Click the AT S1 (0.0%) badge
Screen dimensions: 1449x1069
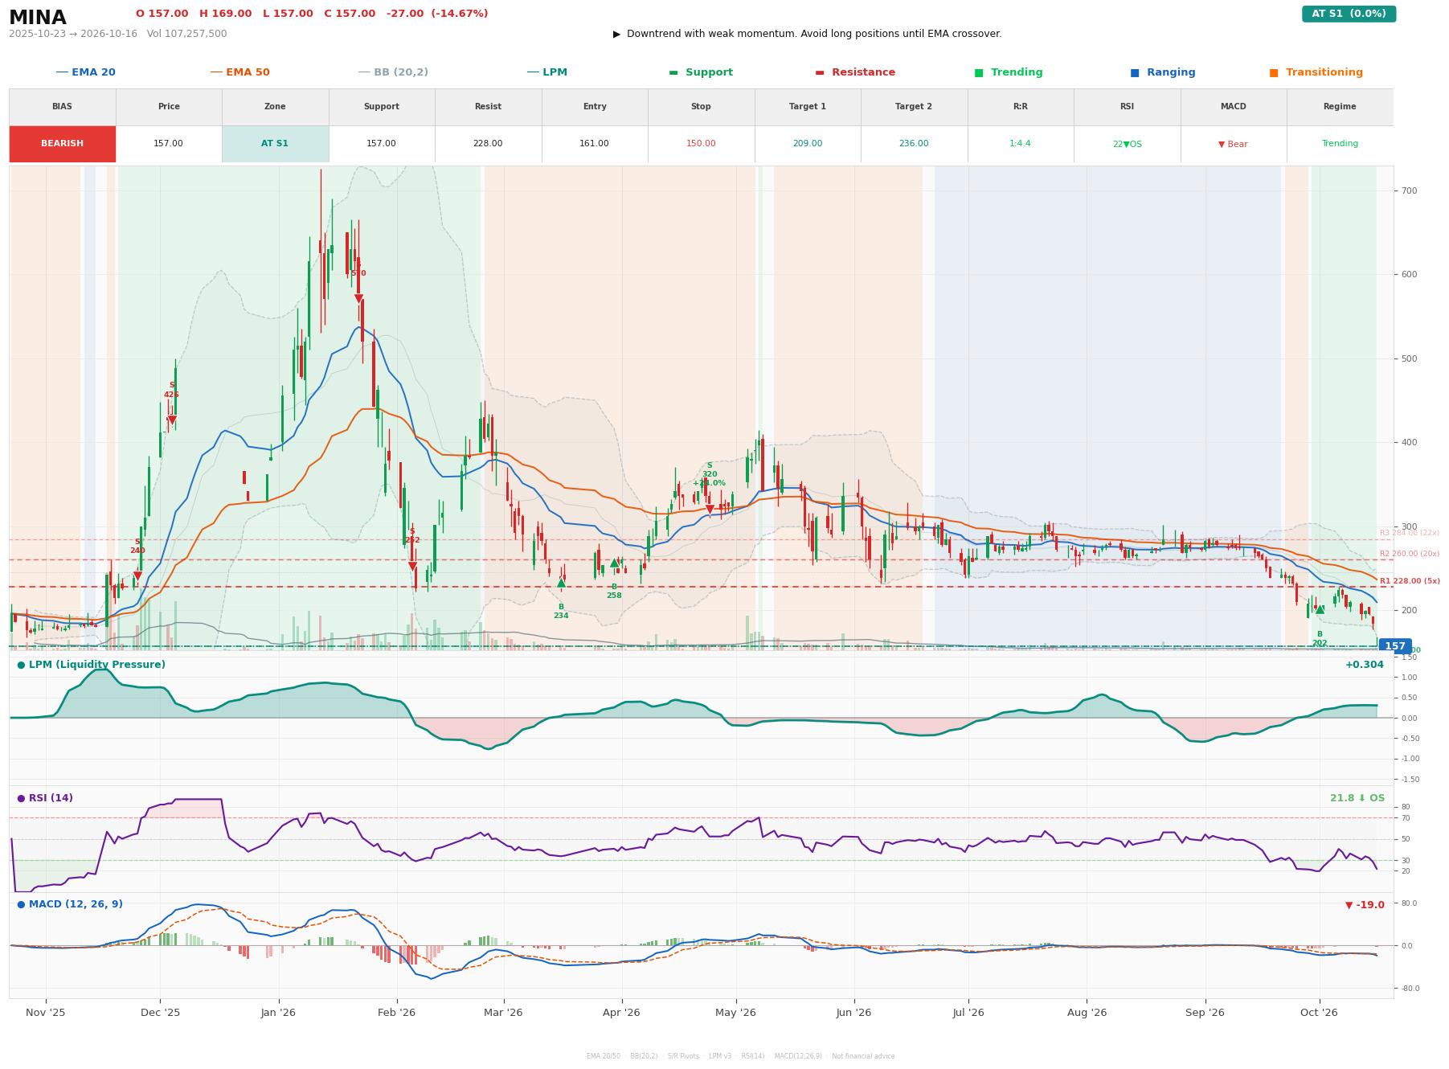pyautogui.click(x=1349, y=14)
